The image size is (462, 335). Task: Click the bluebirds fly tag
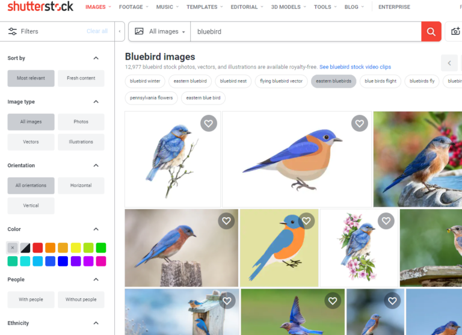point(422,81)
